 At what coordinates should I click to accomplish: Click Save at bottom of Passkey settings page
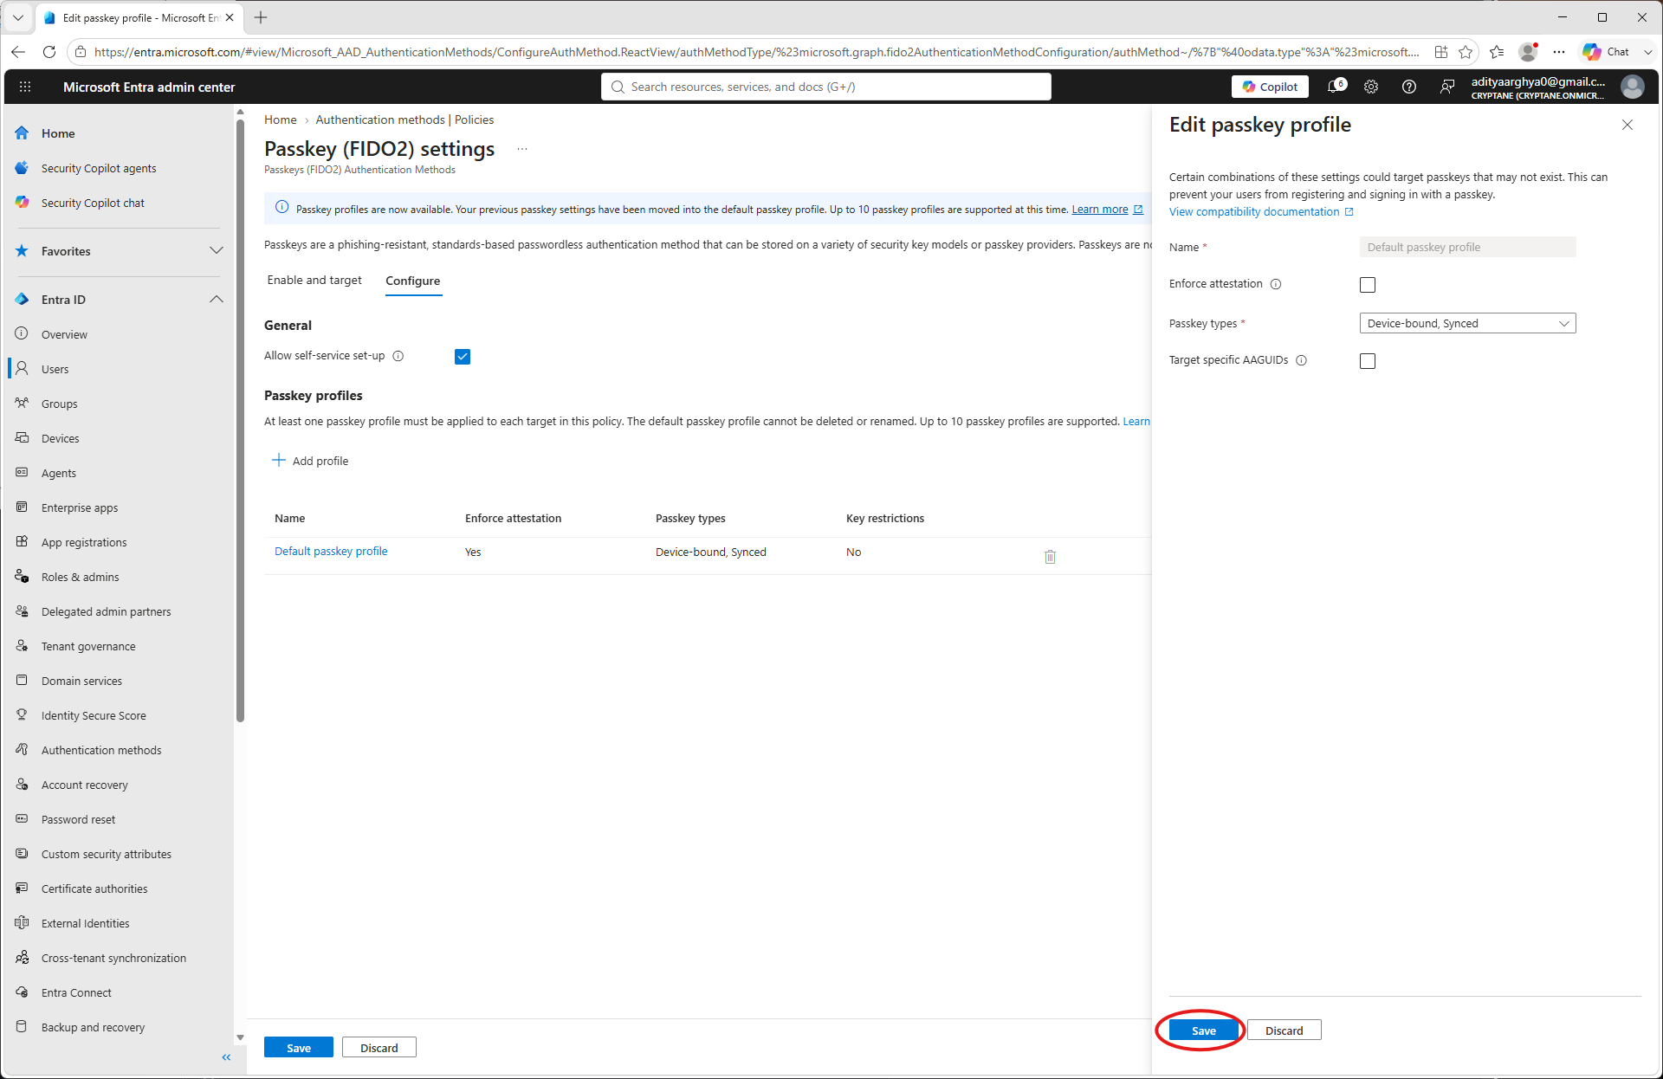coord(299,1048)
